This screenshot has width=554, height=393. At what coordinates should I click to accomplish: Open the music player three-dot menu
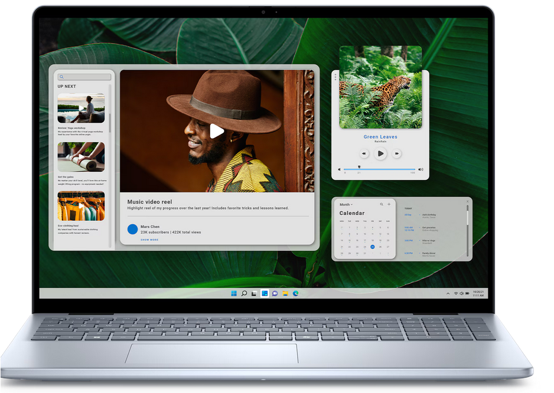335,77
